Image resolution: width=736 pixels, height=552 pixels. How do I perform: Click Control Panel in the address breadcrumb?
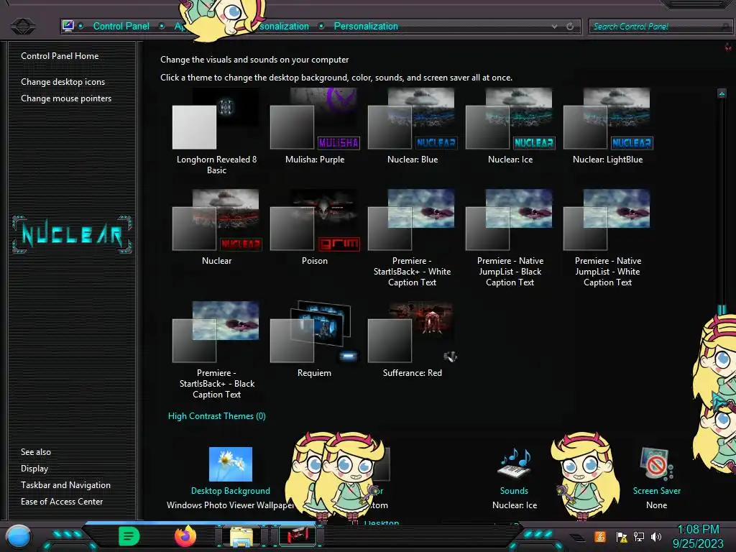(x=121, y=27)
